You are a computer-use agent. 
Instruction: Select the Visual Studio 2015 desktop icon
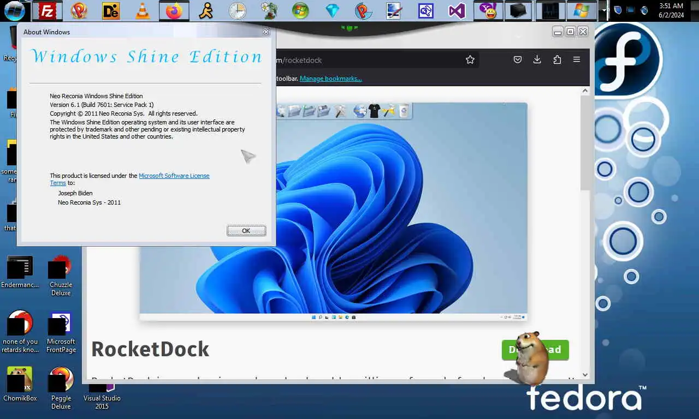pos(102,397)
